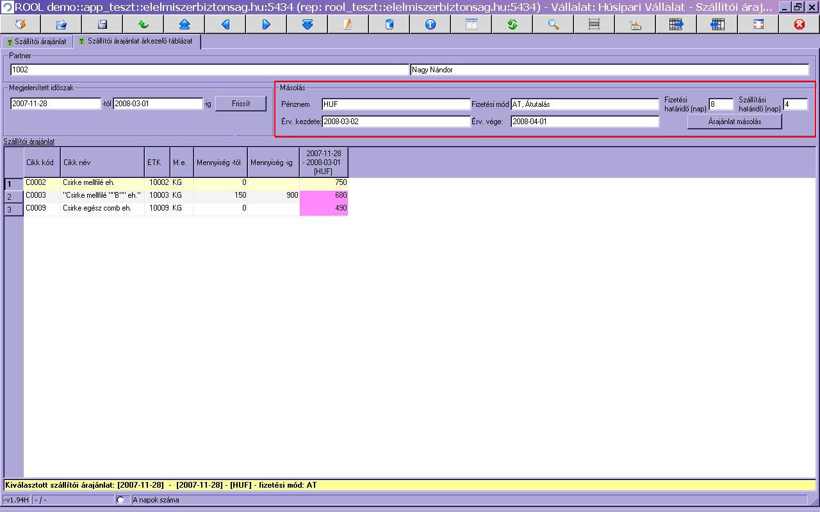Go to previous record with left arrow
This screenshot has width=820, height=512.
(225, 24)
